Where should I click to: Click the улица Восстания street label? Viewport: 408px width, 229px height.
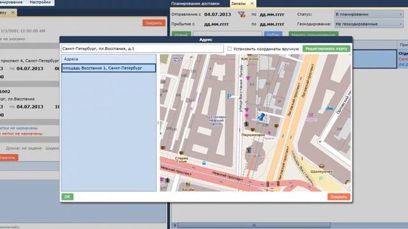click(240, 95)
